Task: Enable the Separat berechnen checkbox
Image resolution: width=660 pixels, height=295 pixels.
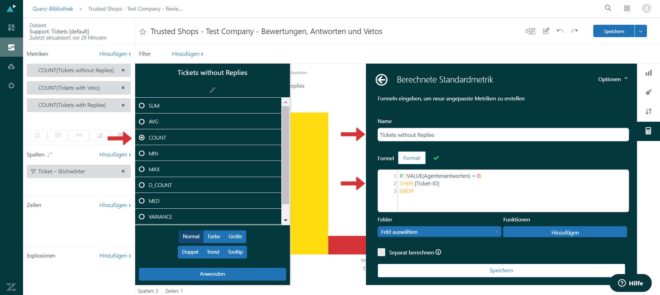Action: (381, 252)
